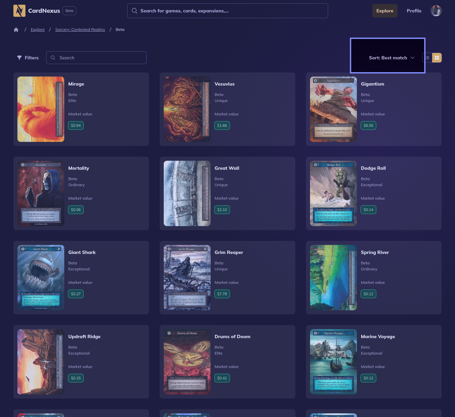Follow the Explore breadcrumb link

37,30
